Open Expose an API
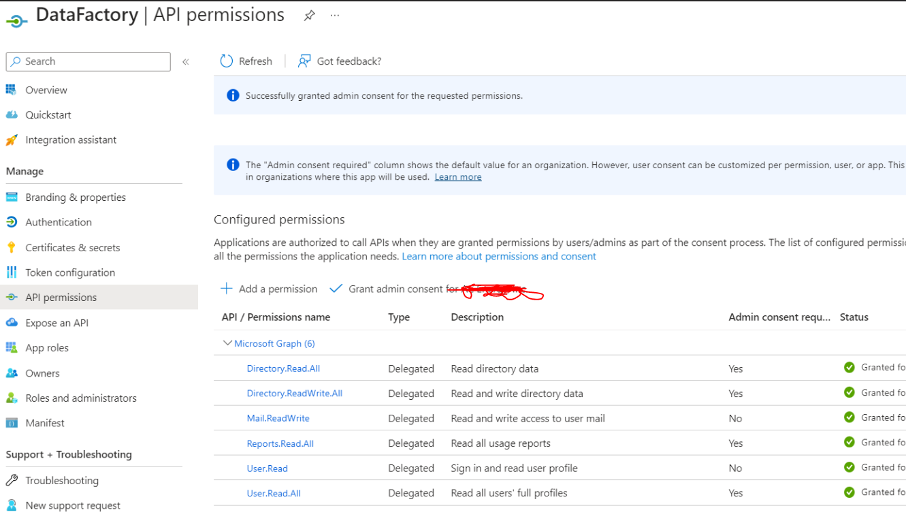Viewport: 906px width, 523px height. [x=57, y=323]
